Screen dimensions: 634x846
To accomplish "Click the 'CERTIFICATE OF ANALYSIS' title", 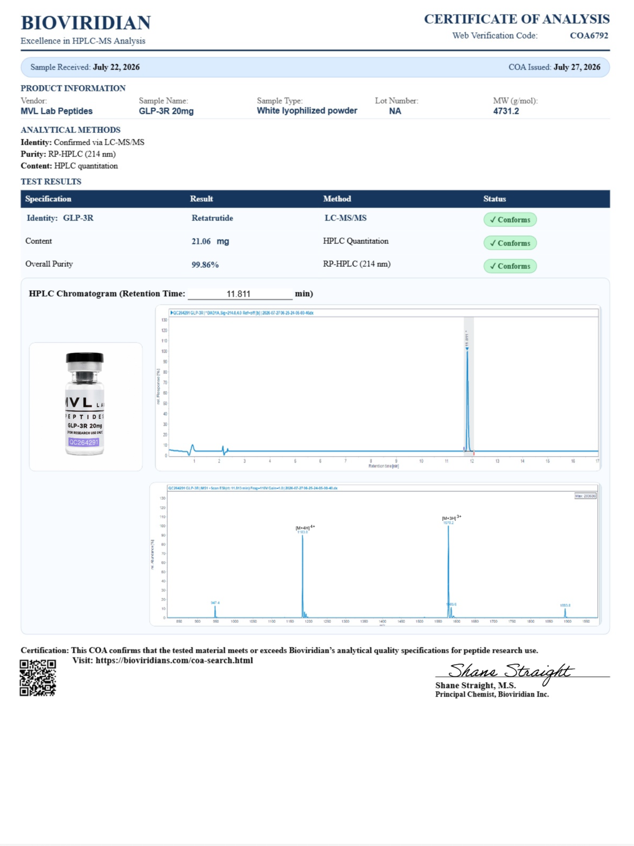I will point(517,19).
